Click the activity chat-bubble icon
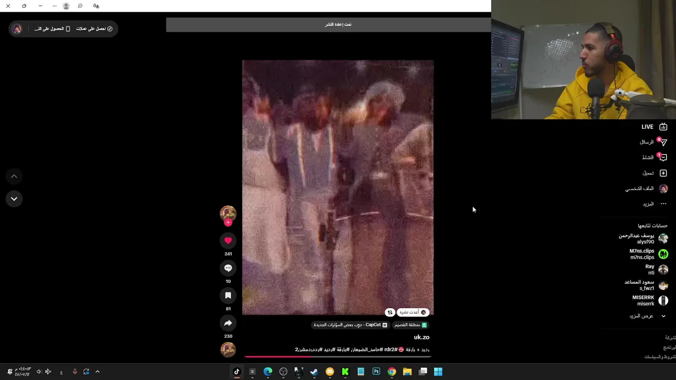This screenshot has width=676, height=380. coord(663,157)
